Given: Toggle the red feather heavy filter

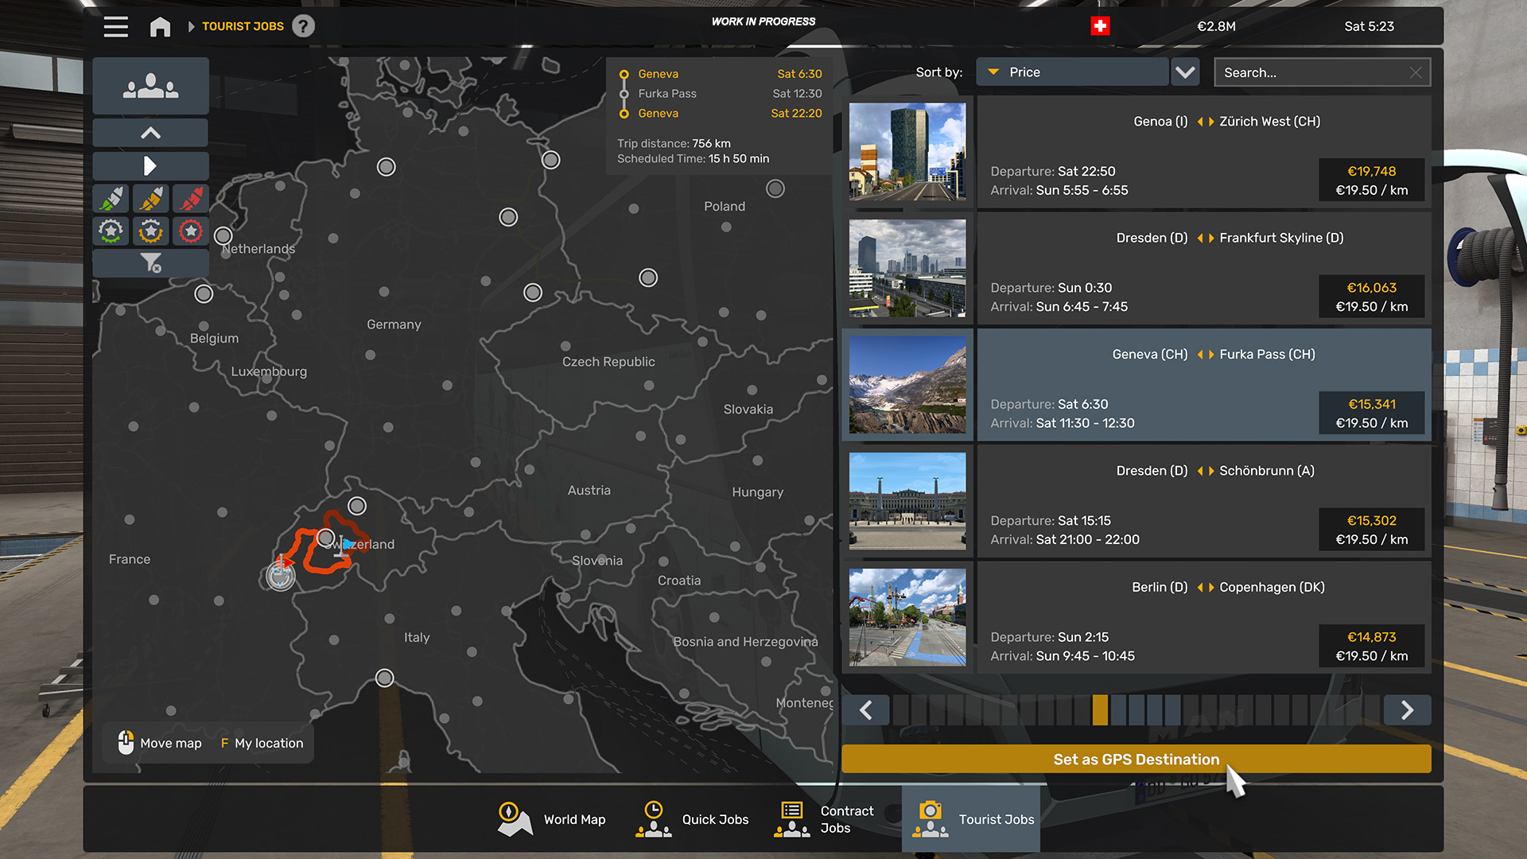Looking at the screenshot, I should [x=190, y=198].
